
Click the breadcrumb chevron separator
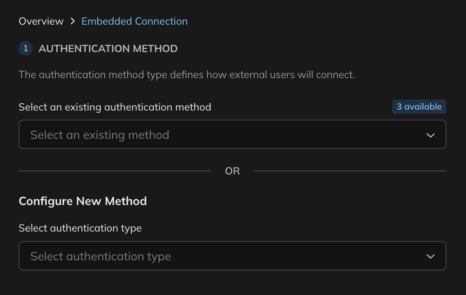[x=72, y=21]
